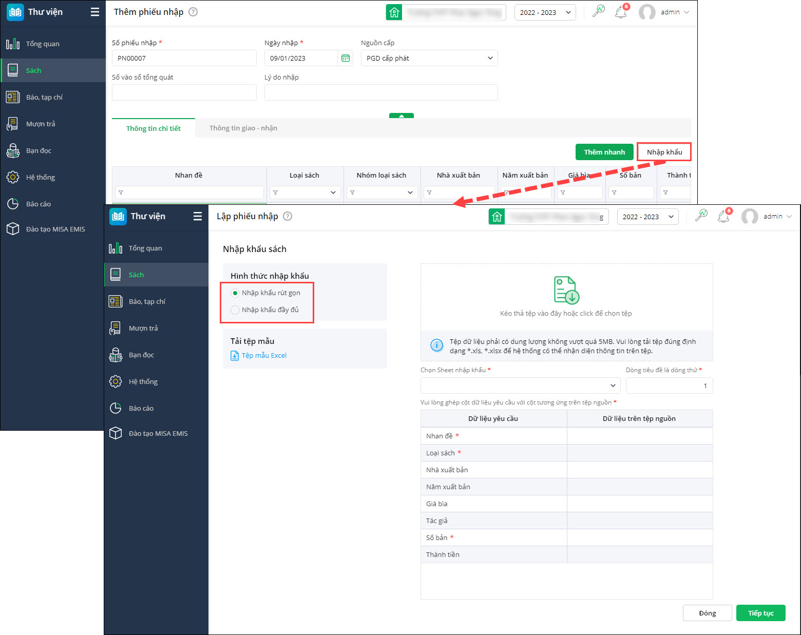Click drop zone text to choose file
The width and height of the screenshot is (801, 635).
(x=566, y=313)
